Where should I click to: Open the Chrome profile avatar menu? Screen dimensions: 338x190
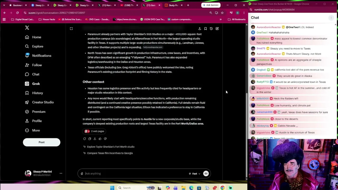tap(237, 13)
